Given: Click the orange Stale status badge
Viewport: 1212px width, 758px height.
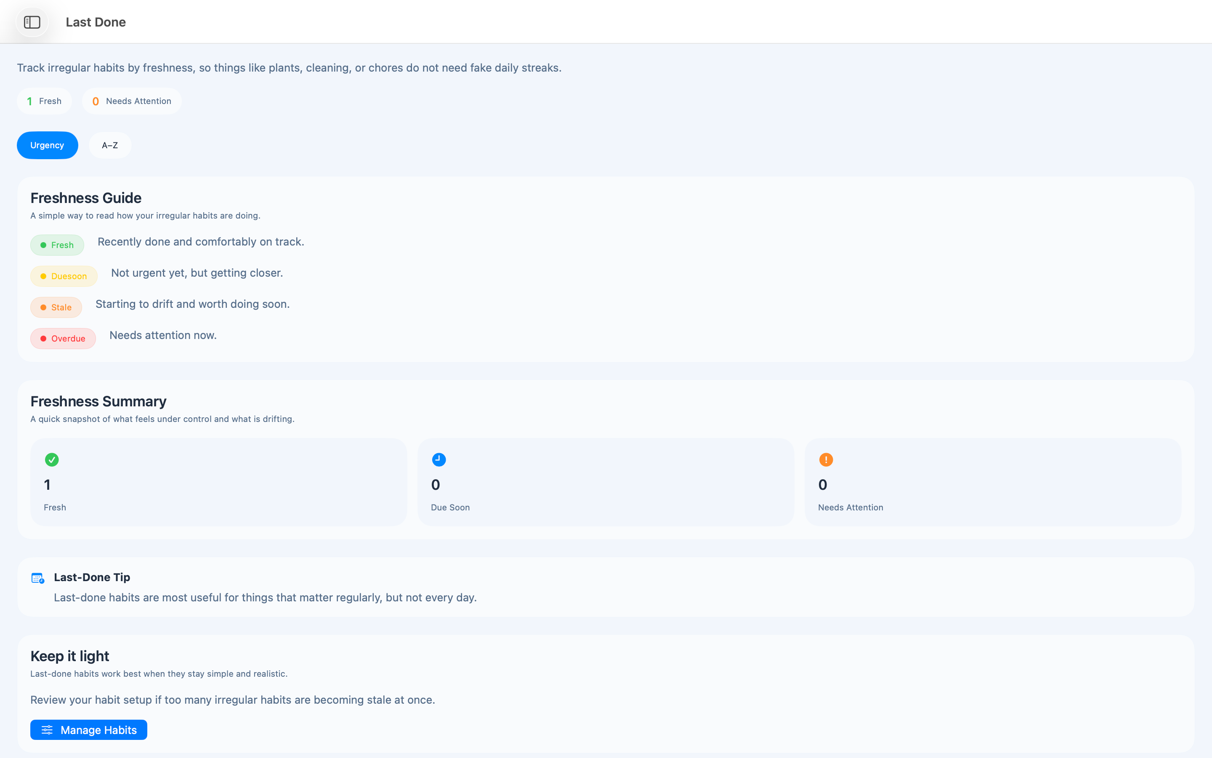Looking at the screenshot, I should 56,307.
